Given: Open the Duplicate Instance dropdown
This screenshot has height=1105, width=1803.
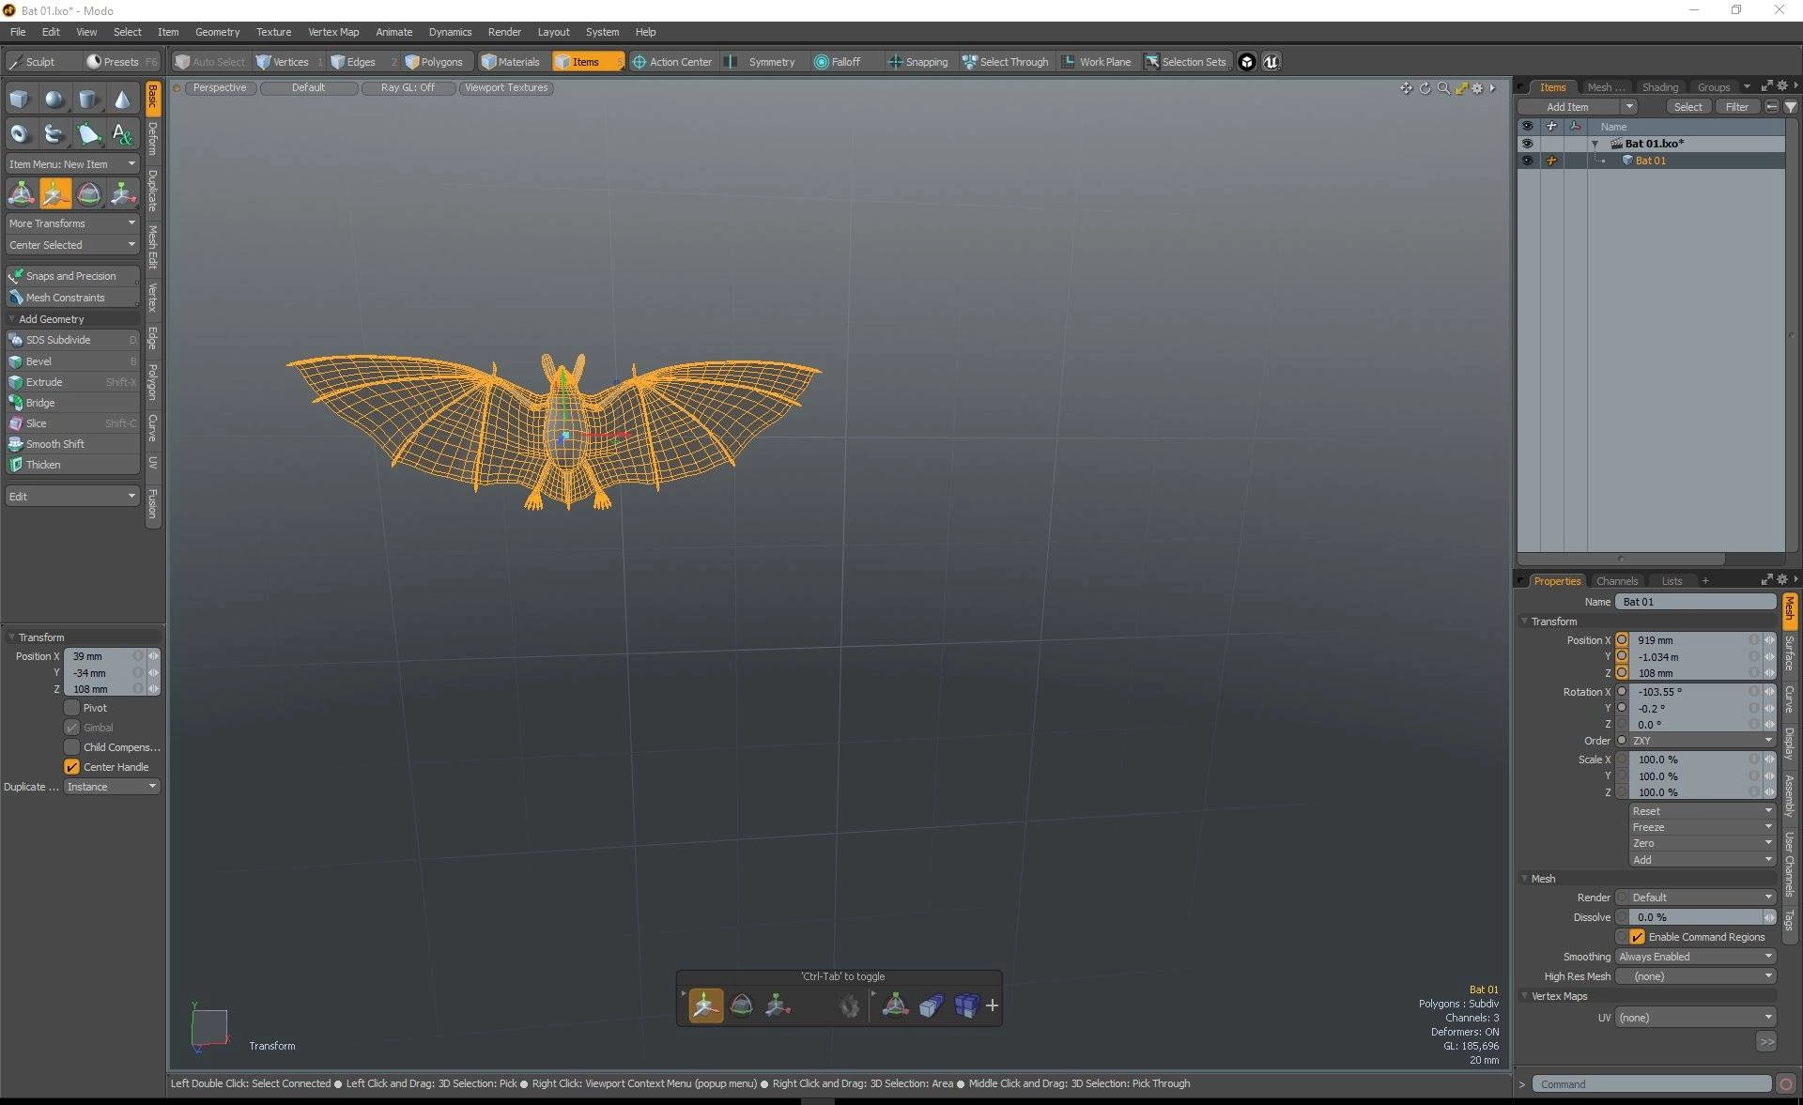Looking at the screenshot, I should (112, 787).
